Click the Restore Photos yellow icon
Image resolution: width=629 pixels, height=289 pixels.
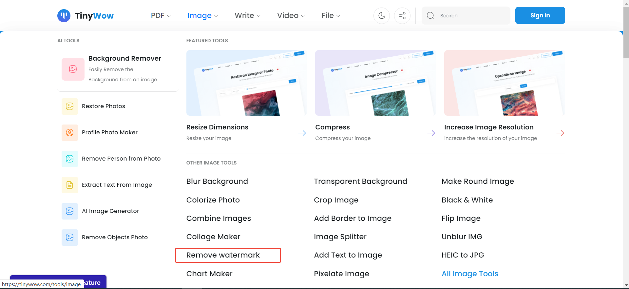pyautogui.click(x=70, y=106)
